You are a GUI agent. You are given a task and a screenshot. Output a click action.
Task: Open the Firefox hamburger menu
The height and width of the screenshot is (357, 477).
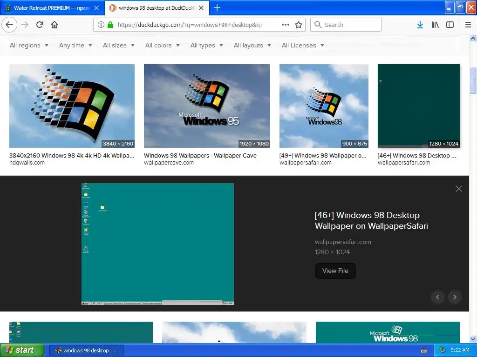pyautogui.click(x=468, y=25)
